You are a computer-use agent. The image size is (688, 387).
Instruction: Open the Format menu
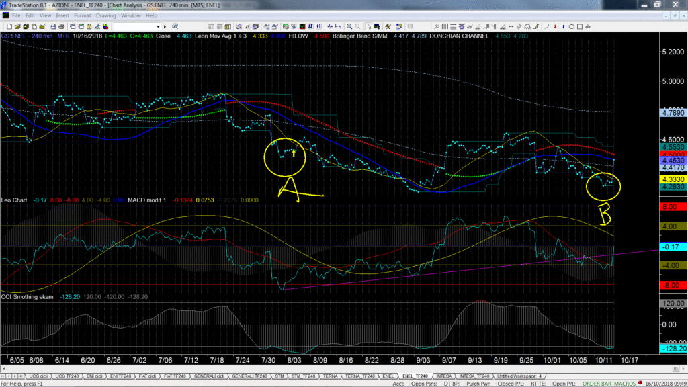(x=82, y=16)
